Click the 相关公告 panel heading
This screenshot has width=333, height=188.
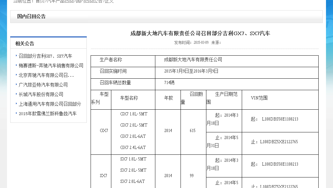click(25, 44)
